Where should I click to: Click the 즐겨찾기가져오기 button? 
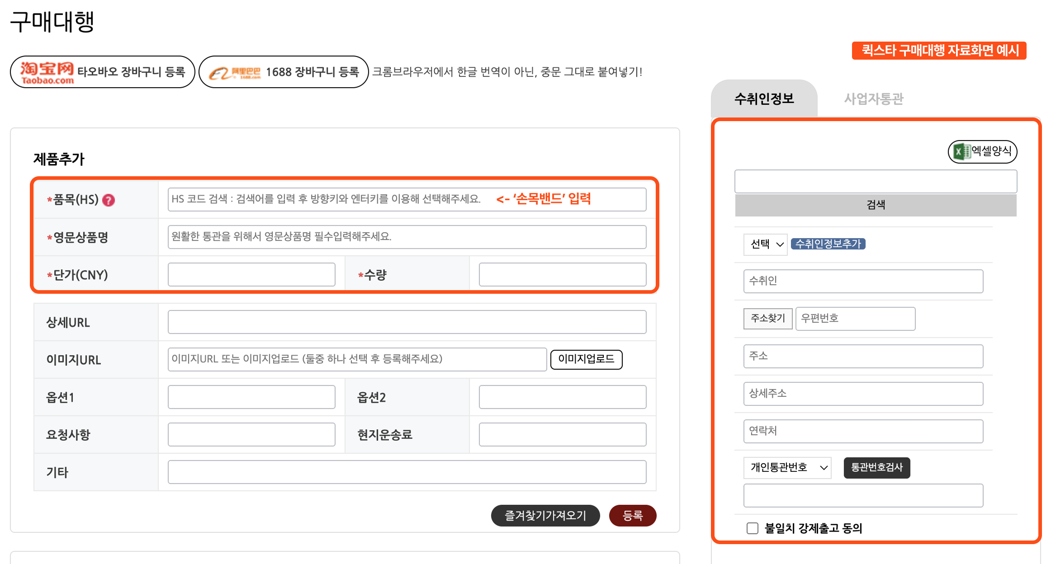tap(545, 515)
